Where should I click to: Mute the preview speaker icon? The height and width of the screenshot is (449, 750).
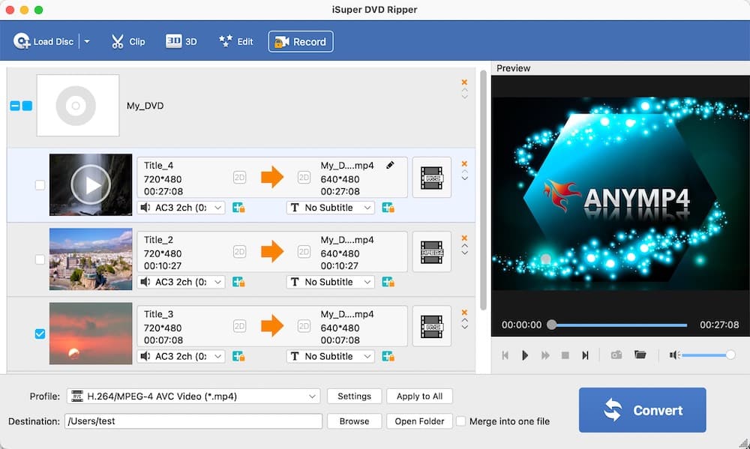point(674,355)
